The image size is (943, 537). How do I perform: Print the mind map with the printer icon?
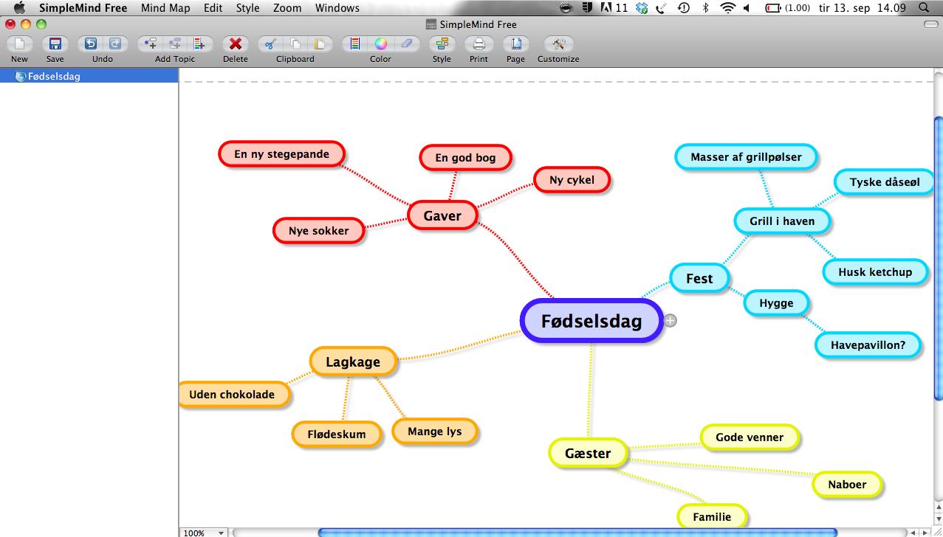click(479, 44)
